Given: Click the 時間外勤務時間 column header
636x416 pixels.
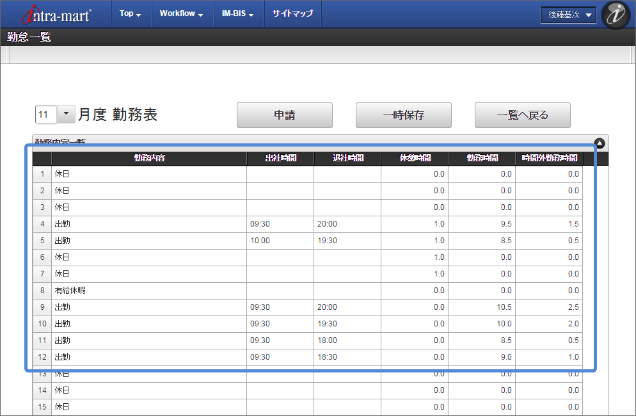Looking at the screenshot, I should click(x=550, y=158).
